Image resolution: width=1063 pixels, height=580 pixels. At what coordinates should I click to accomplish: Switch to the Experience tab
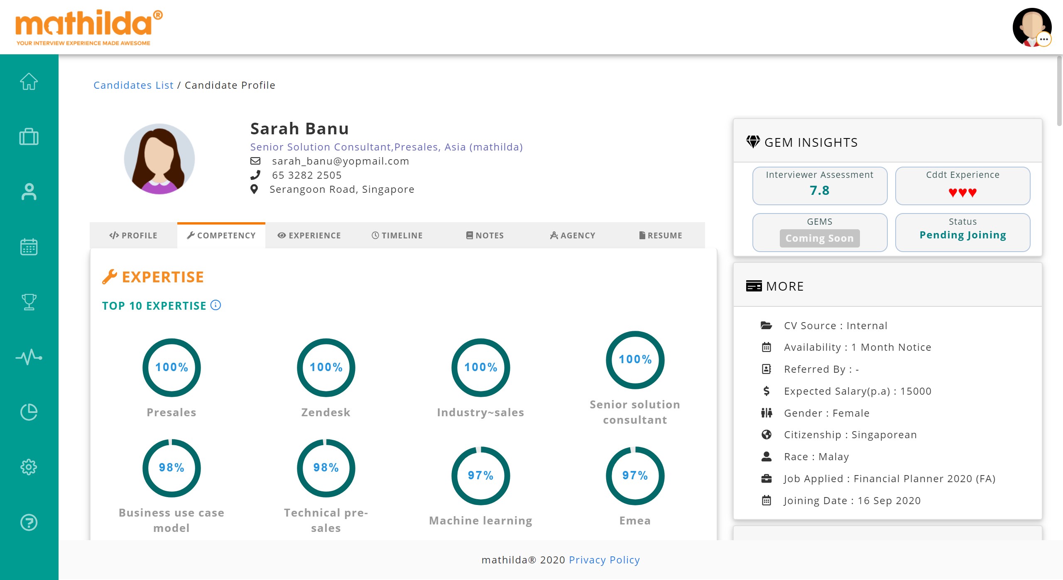(309, 235)
